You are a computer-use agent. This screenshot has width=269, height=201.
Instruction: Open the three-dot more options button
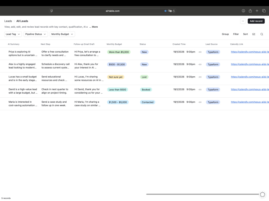coord(243,21)
